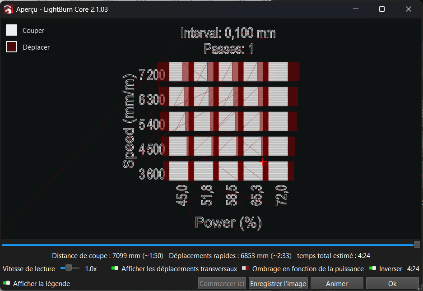
Task: Click the 'Power (%)' axis label
Action: pyautogui.click(x=228, y=223)
